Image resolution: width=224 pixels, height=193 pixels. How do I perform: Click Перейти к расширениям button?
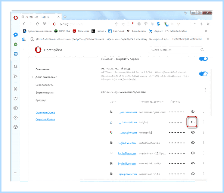(187, 39)
